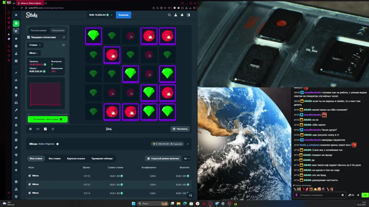Open the Windows Start menu
This screenshot has width=369, height=207.
[x=133, y=204]
